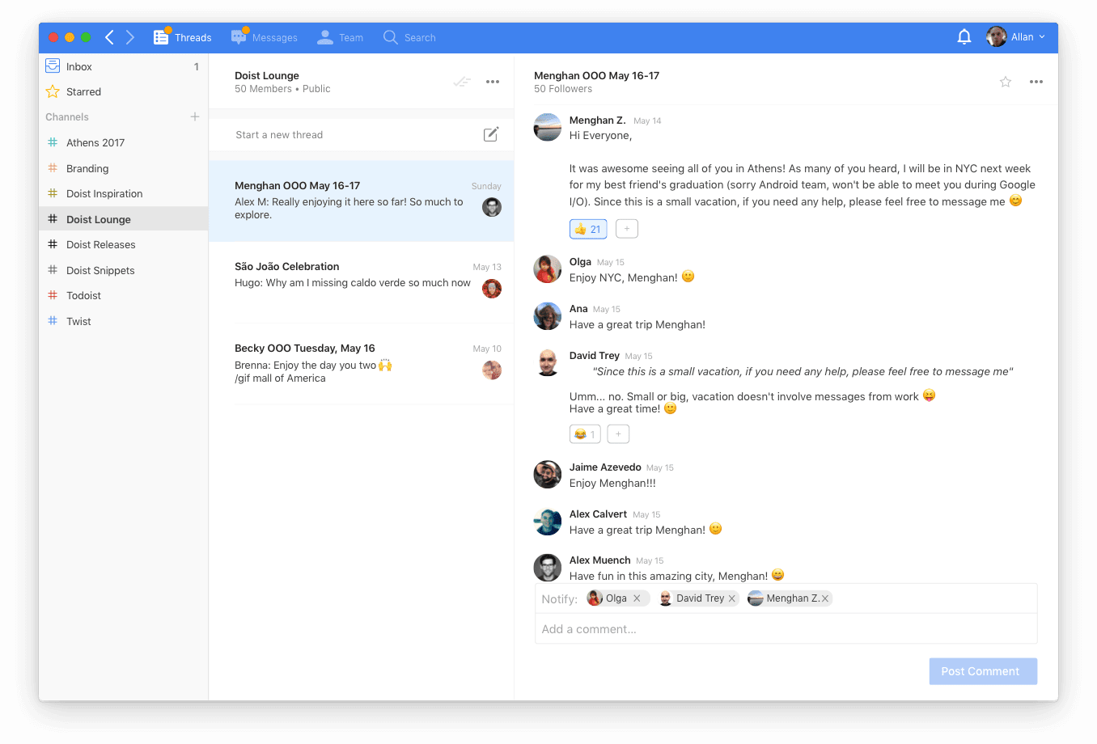Mark all Doist Lounge threads as read
This screenshot has width=1097, height=744.
(462, 82)
